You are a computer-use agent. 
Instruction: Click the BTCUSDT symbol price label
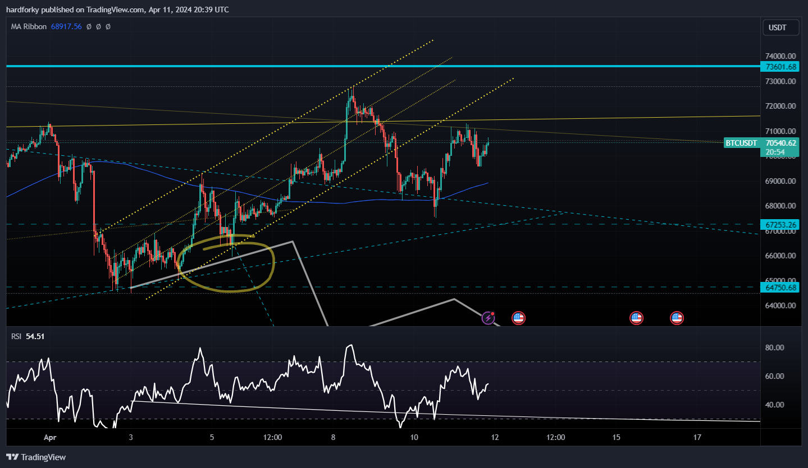pyautogui.click(x=741, y=143)
